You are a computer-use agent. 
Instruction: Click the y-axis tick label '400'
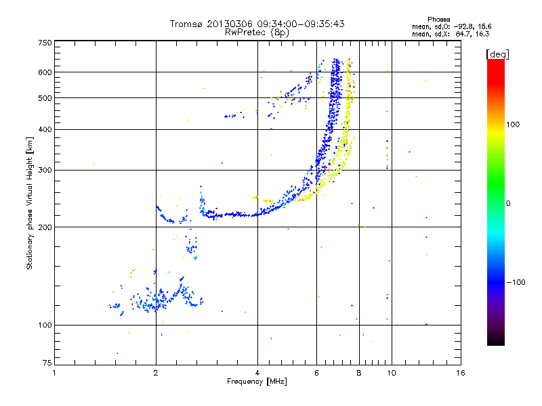(x=45, y=130)
